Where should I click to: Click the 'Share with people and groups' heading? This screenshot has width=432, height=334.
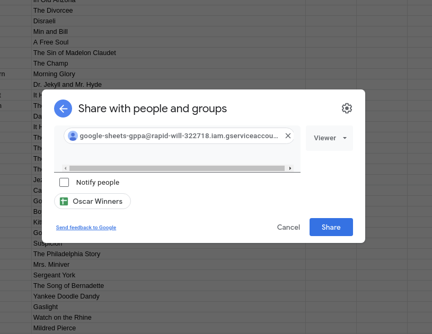tap(152, 109)
